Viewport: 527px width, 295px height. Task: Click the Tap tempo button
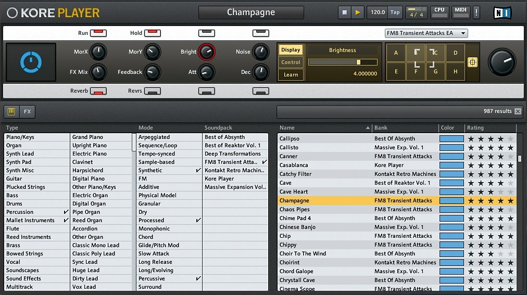coord(395,12)
